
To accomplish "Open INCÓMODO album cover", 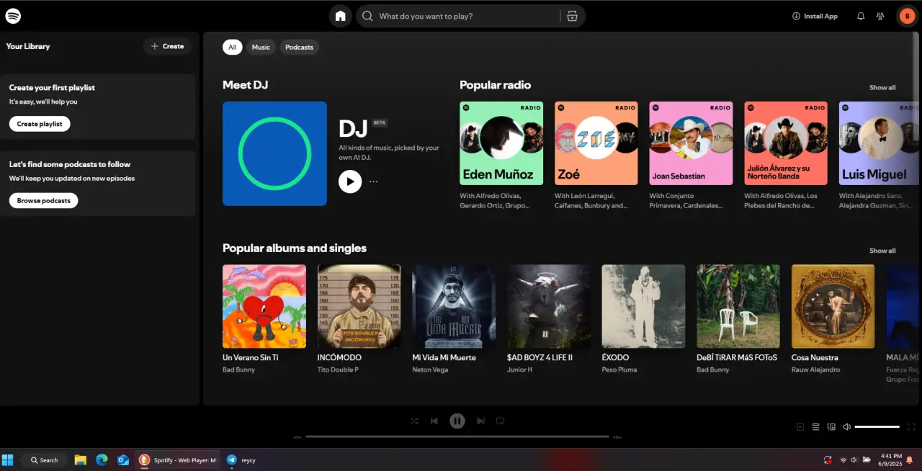I will (x=359, y=306).
